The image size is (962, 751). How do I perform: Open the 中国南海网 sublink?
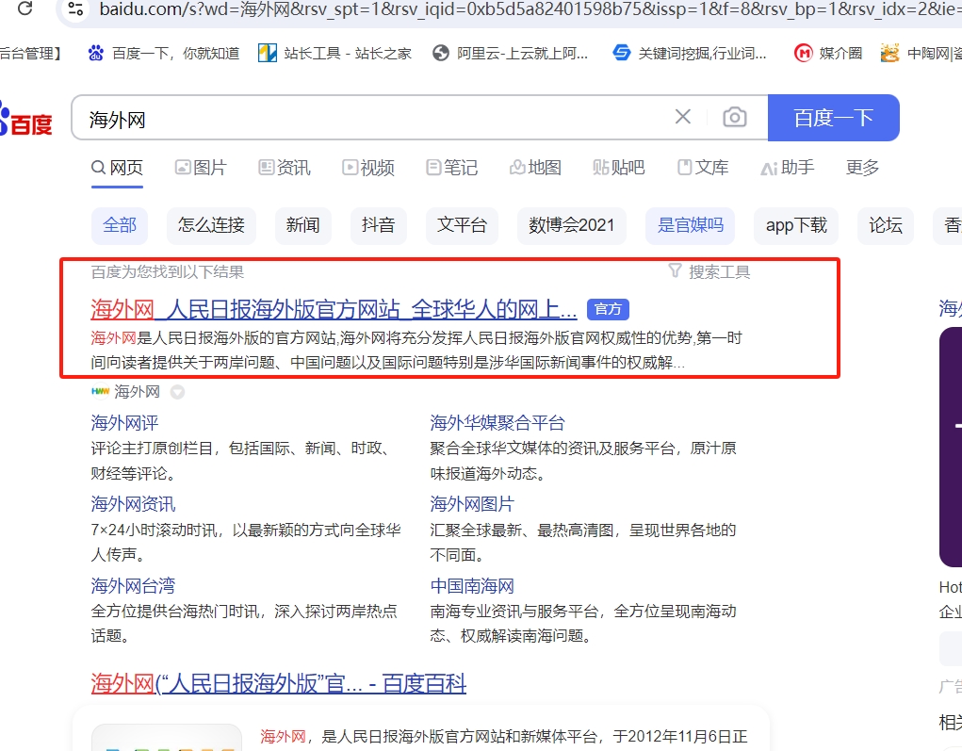click(x=472, y=586)
